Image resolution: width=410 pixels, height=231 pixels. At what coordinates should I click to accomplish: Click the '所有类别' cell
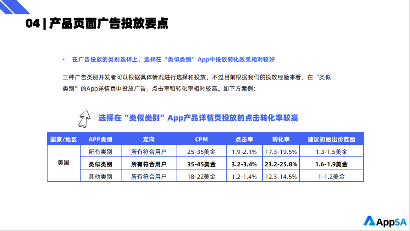click(x=100, y=152)
